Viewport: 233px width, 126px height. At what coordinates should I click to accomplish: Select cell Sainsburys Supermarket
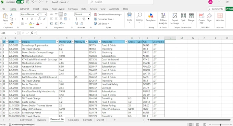click(x=40, y=45)
